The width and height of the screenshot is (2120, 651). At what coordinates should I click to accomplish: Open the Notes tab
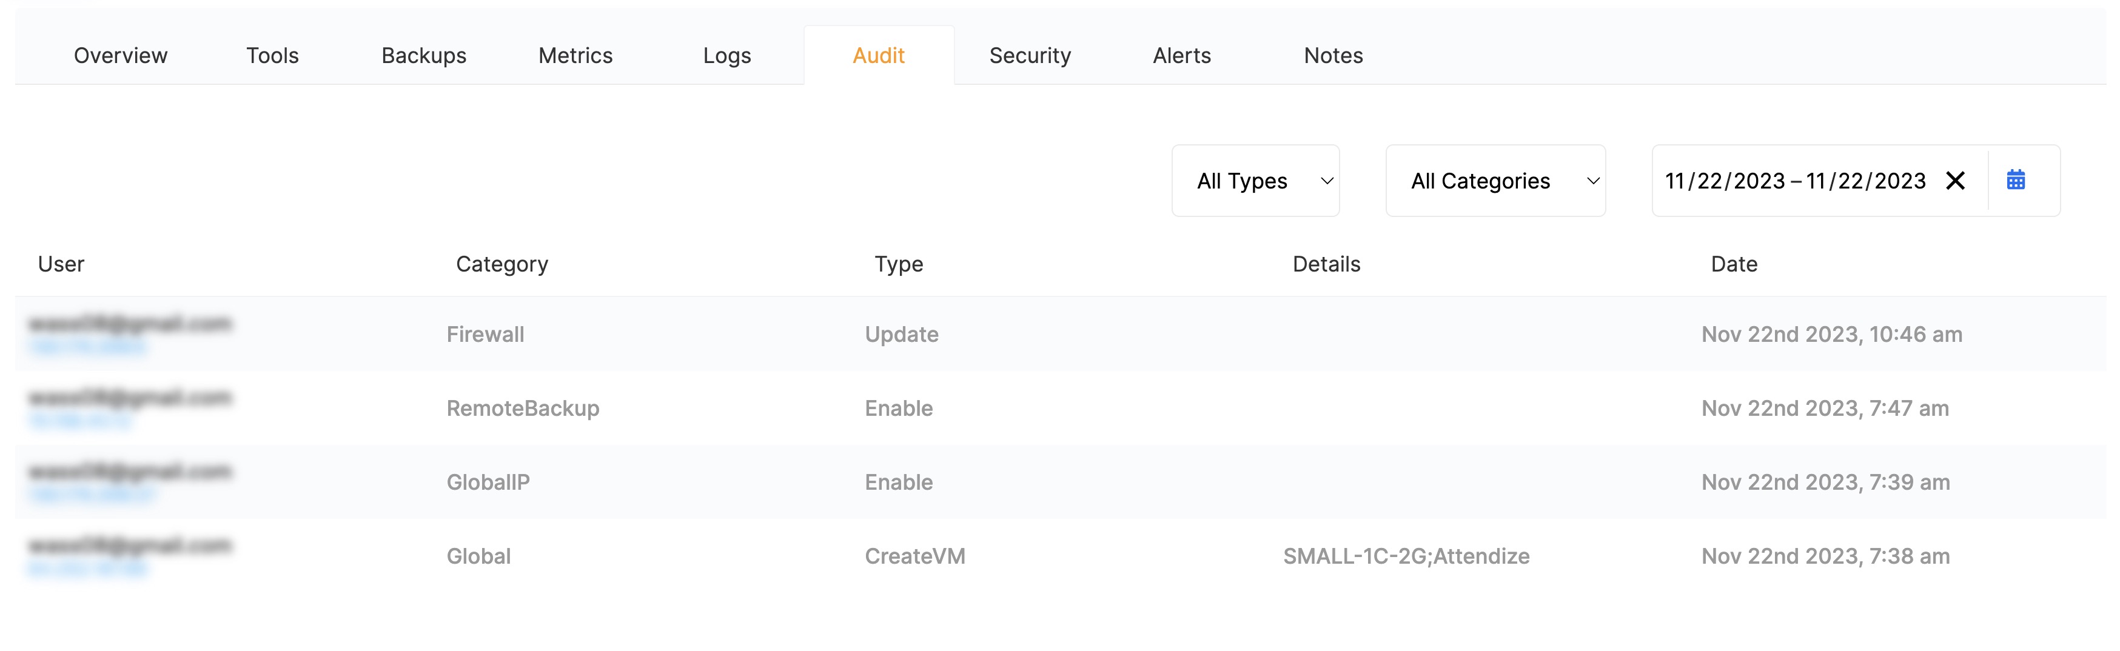(x=1332, y=55)
